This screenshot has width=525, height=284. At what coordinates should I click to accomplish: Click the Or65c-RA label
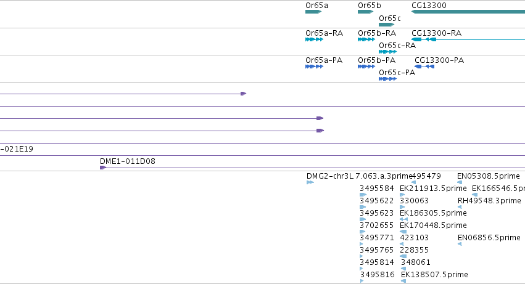coord(397,46)
